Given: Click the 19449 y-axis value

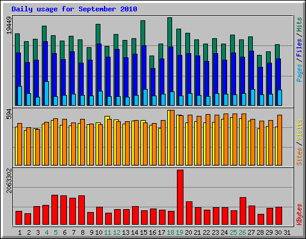Looking at the screenshot, I should coord(9,26).
